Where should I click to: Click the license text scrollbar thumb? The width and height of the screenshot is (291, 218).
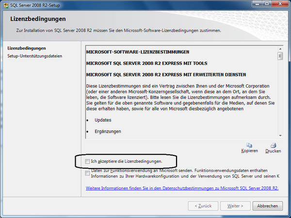(x=280, y=56)
